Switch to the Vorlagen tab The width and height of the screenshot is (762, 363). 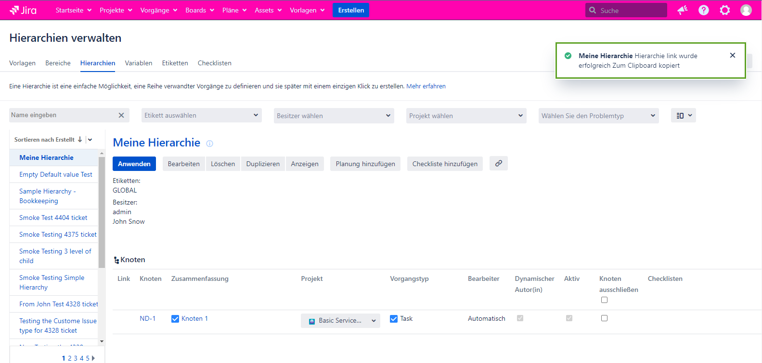[22, 63]
